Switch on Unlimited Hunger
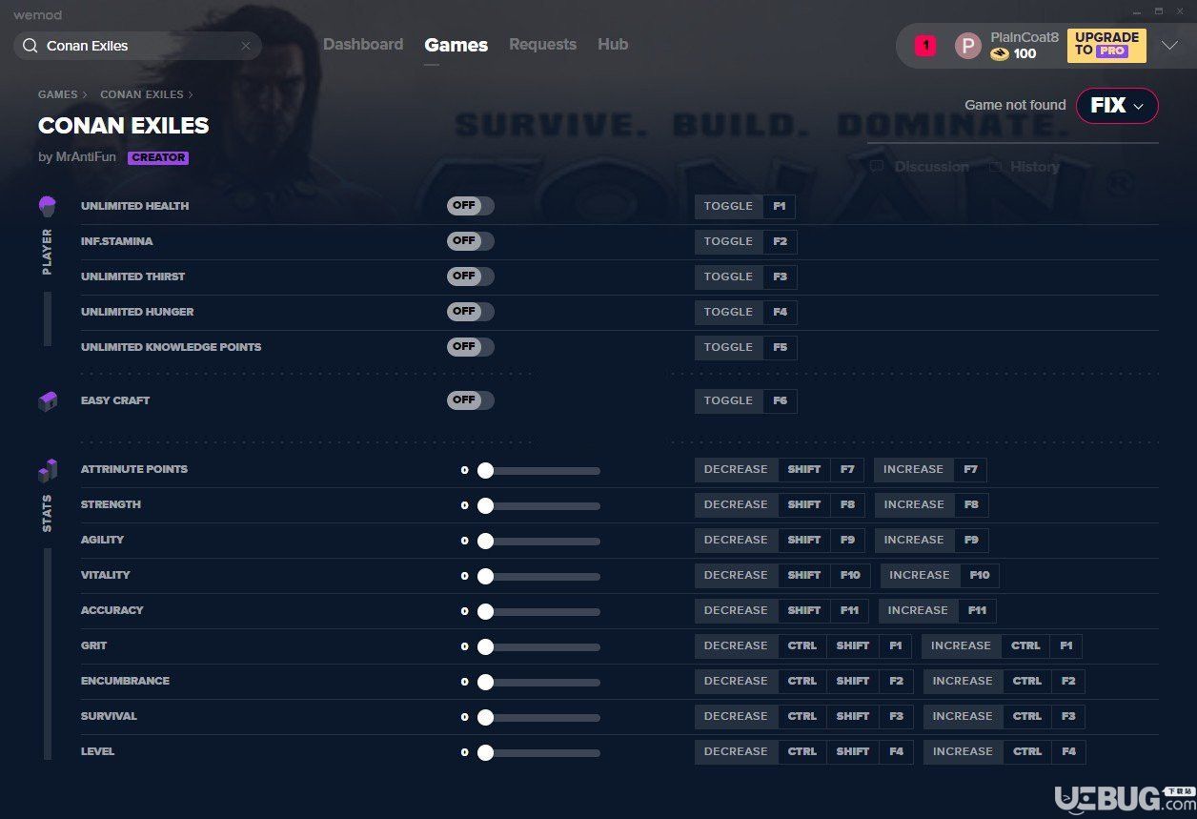The height and width of the screenshot is (819, 1197). tap(471, 312)
